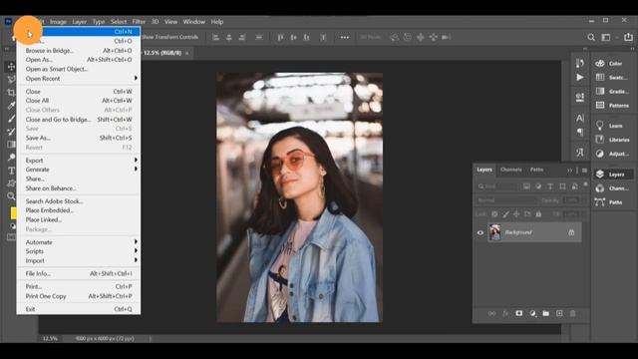Image resolution: width=638 pixels, height=359 pixels.
Task: Click the add layer style fx icon
Action: click(x=505, y=313)
